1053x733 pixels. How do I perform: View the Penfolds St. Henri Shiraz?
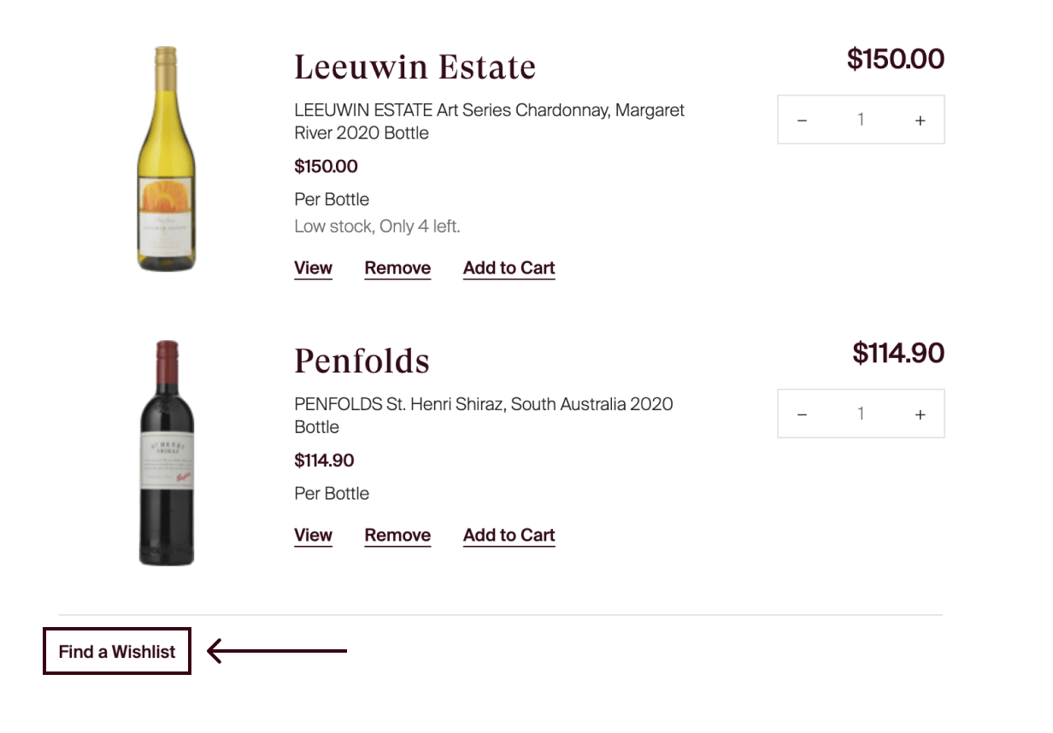click(313, 536)
